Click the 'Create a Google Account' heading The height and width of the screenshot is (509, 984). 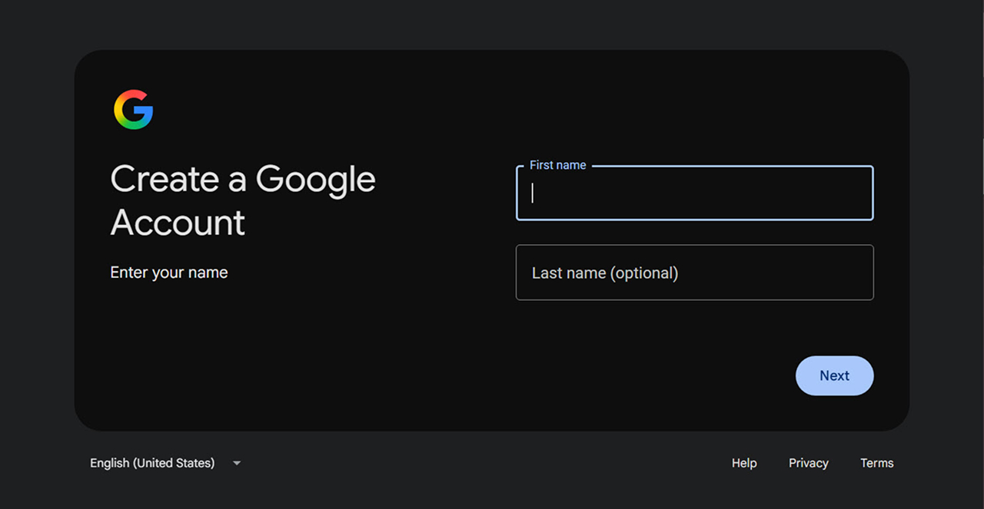point(243,200)
